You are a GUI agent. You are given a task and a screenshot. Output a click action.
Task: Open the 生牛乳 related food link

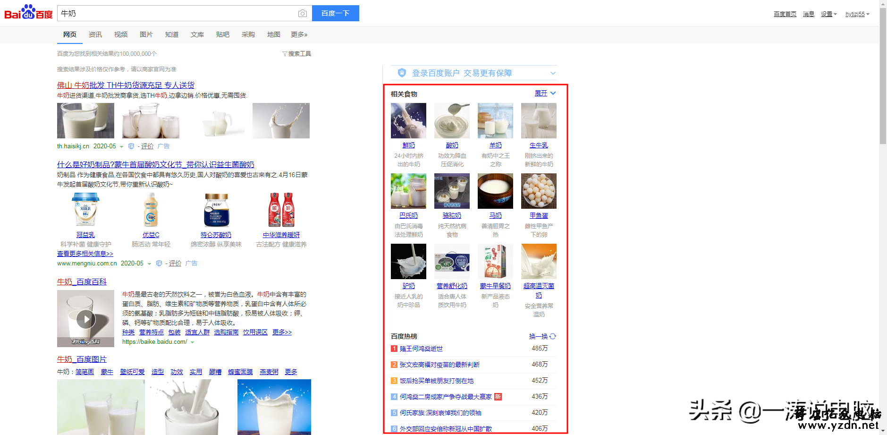click(x=539, y=145)
